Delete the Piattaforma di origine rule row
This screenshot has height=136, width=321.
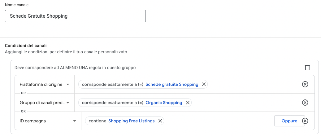pyautogui.click(x=305, y=84)
